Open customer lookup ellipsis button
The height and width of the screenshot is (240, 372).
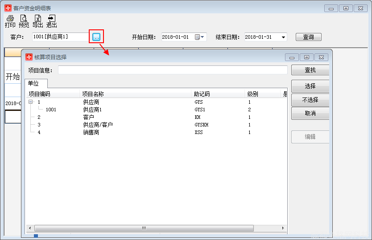(x=96, y=37)
